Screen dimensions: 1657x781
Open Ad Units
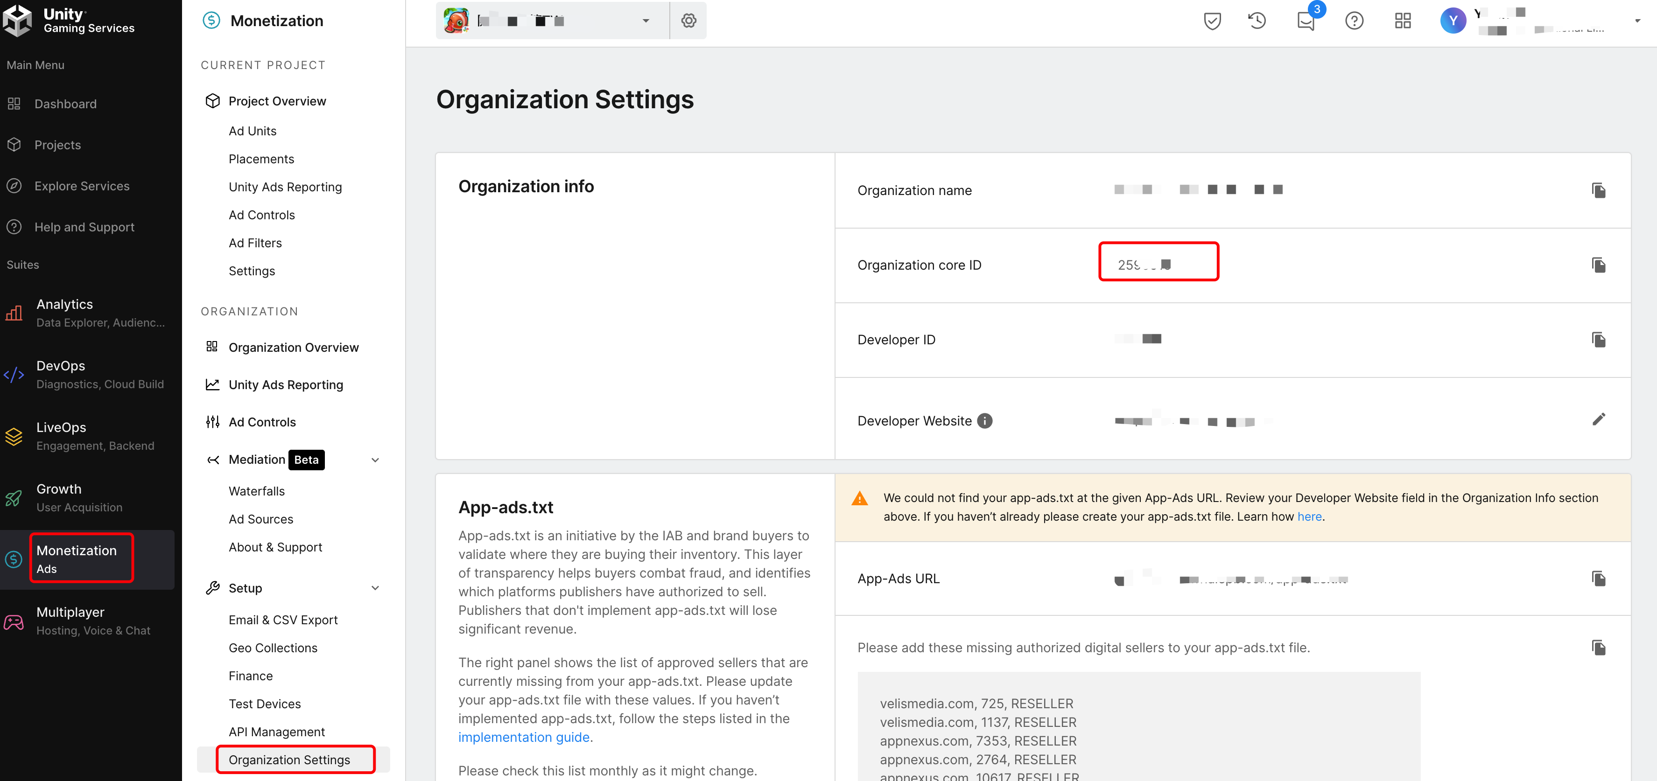point(253,131)
